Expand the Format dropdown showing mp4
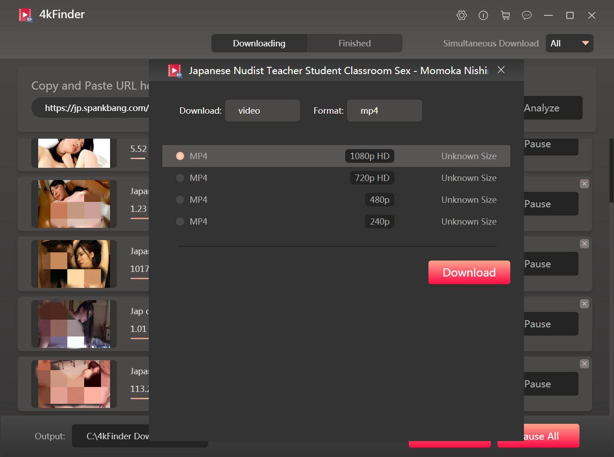Viewport: 614px width, 457px height. point(384,110)
